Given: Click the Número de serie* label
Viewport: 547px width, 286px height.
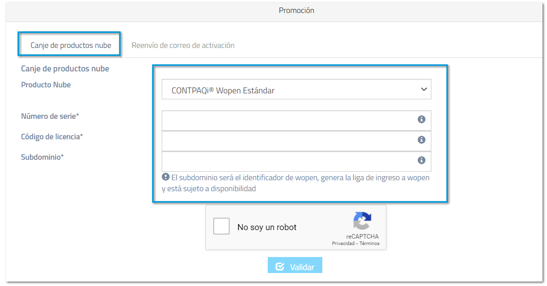Looking at the screenshot, I should [x=50, y=116].
